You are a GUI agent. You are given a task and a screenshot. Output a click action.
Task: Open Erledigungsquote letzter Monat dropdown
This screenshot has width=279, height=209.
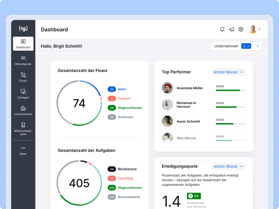tap(229, 166)
